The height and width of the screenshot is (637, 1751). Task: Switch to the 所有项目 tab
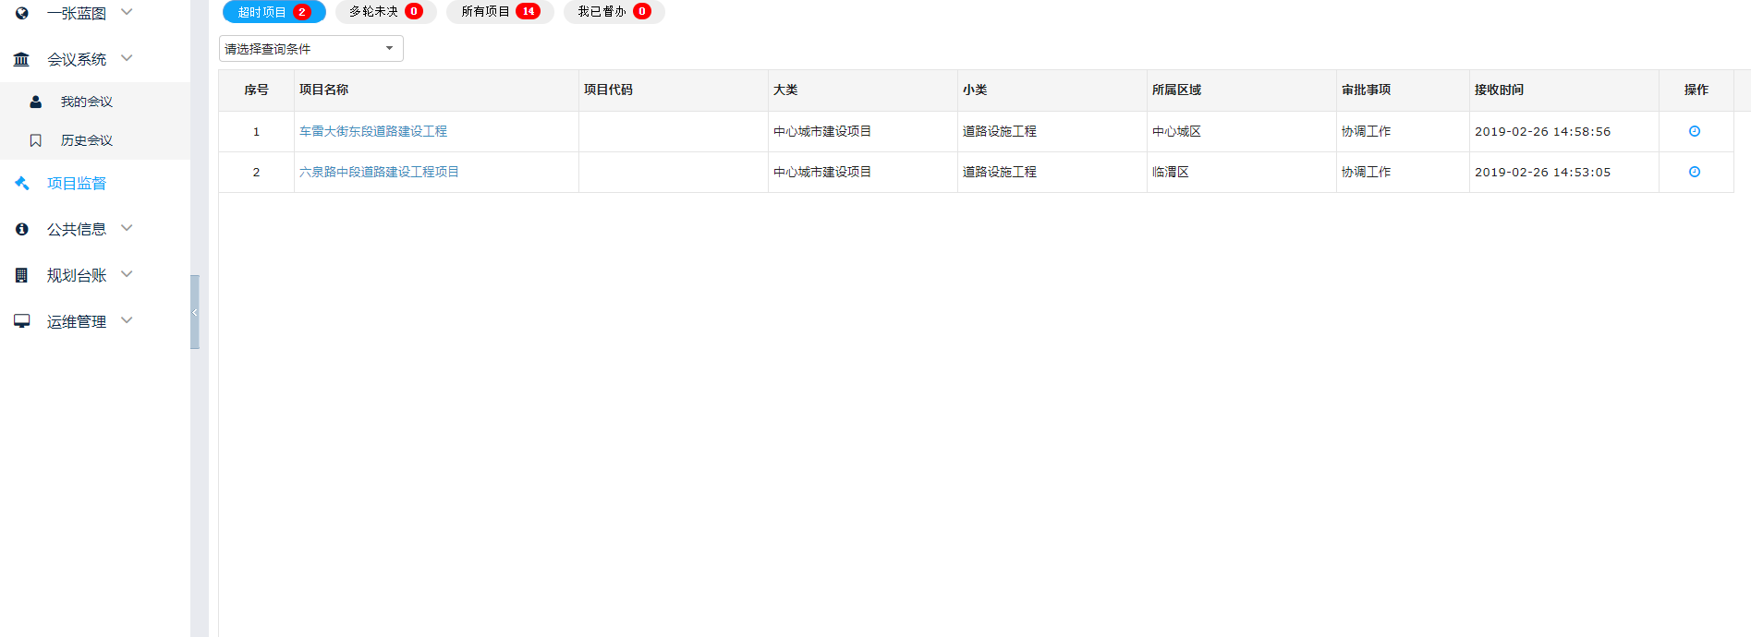click(x=500, y=12)
